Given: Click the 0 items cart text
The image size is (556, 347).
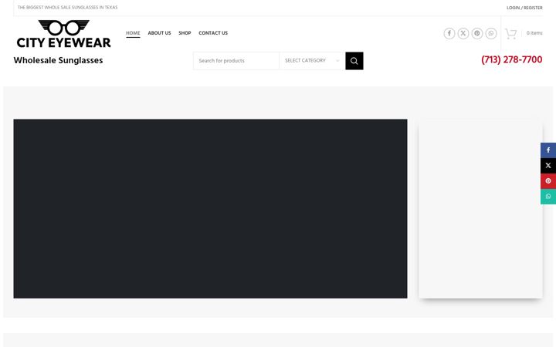Looking at the screenshot, I should click(x=534, y=33).
